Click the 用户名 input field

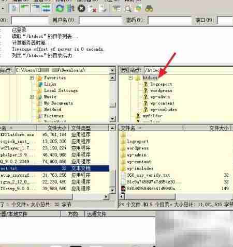(x=100, y=20)
